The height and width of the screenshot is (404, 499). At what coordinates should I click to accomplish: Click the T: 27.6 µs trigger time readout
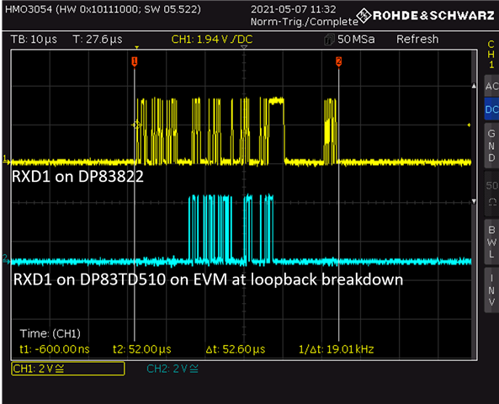pyautogui.click(x=98, y=40)
